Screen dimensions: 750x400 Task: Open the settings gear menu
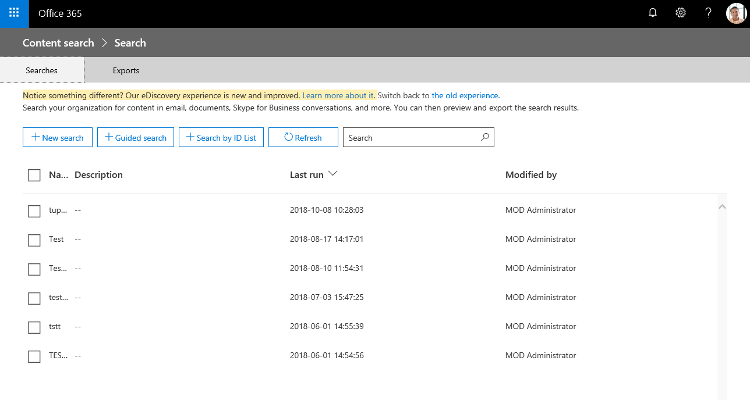pos(680,13)
